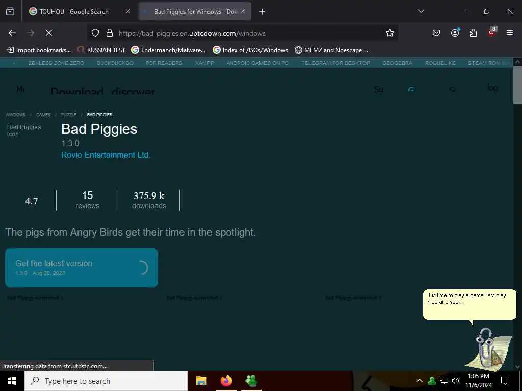Open network status tray icon
The image size is (522, 391).
[444, 381]
